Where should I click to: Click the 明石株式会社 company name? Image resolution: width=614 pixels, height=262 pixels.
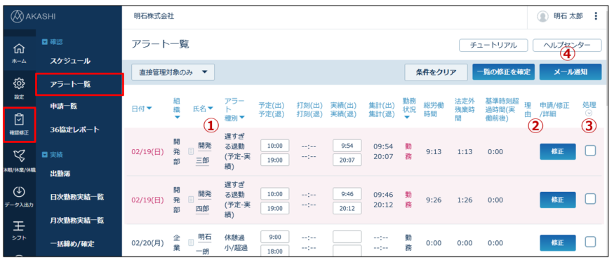[x=154, y=16]
